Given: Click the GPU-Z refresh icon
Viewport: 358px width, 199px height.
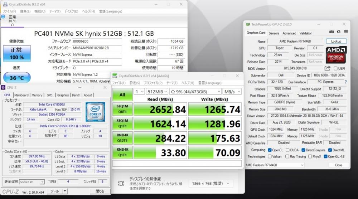Looking at the screenshot, I should pos(339,32).
